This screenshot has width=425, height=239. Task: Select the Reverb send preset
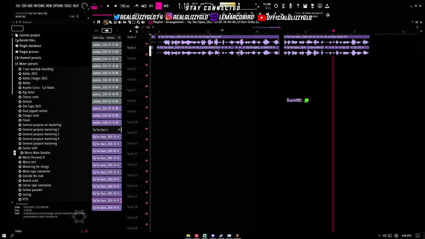tap(30, 181)
